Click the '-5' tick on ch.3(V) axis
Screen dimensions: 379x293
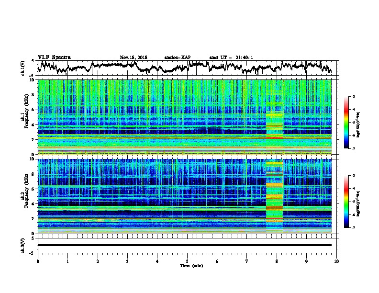(x=33, y=253)
